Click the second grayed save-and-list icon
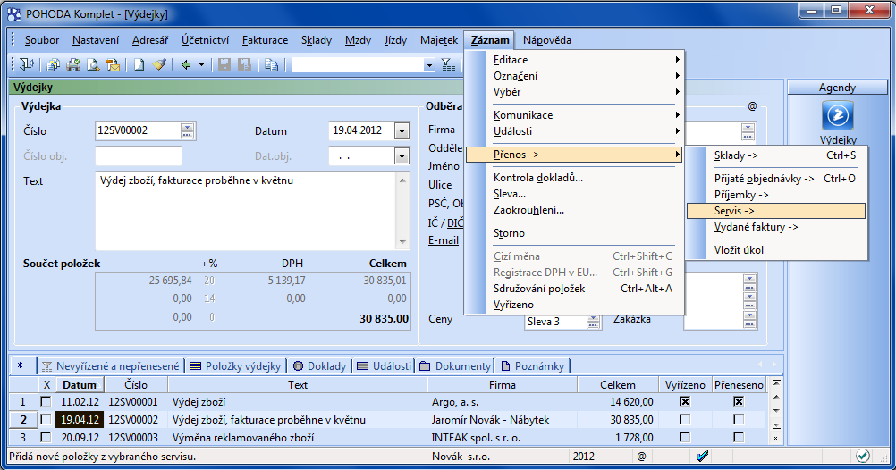The height and width of the screenshot is (470, 896). [245, 65]
